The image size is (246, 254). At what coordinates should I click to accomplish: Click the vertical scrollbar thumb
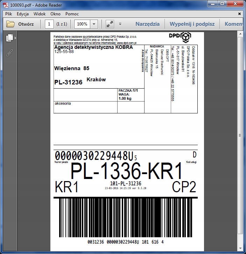coord(240,135)
